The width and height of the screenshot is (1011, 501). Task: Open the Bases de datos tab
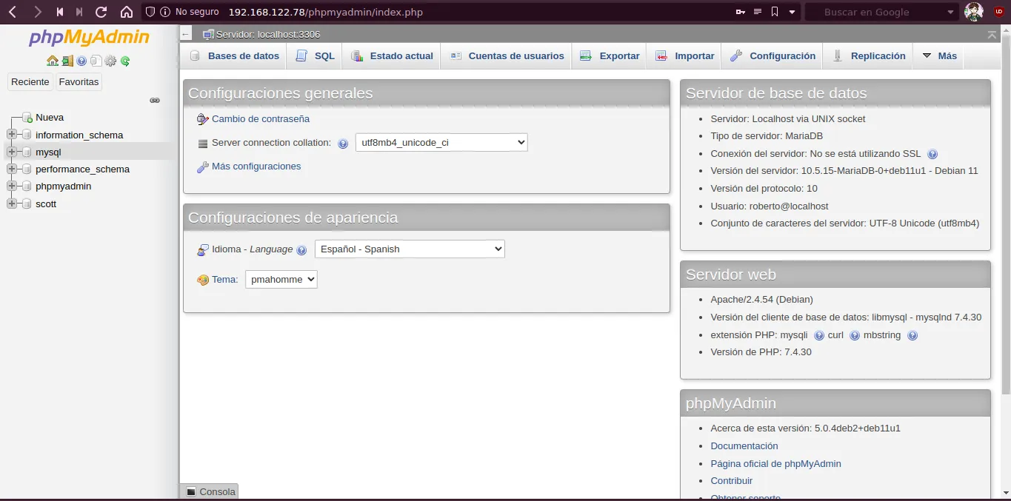pyautogui.click(x=234, y=56)
